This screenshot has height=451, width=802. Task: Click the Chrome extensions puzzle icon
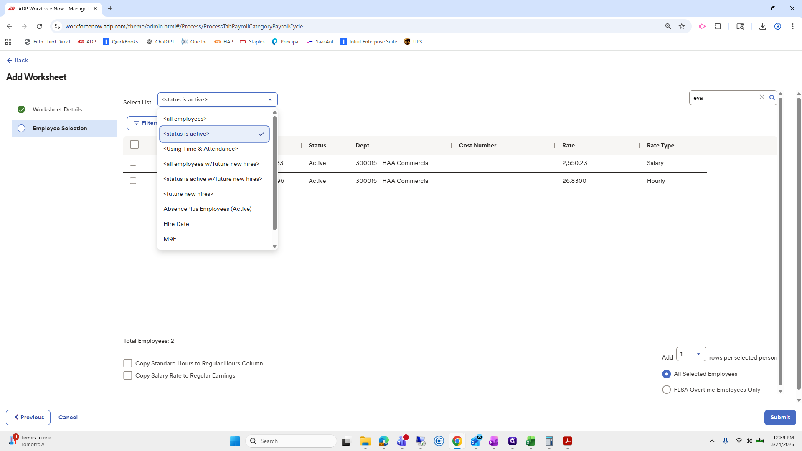[x=718, y=26]
